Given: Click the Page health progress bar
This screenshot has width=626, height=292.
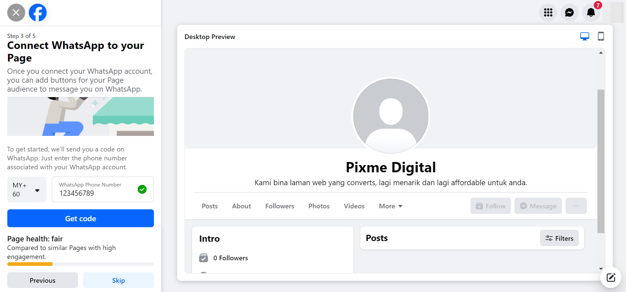Looking at the screenshot, I should (81, 264).
